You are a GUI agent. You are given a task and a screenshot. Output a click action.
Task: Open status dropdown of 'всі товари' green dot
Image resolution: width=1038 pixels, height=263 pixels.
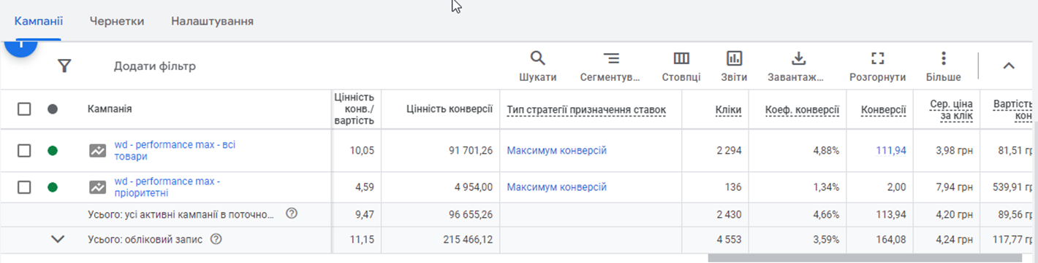tap(53, 151)
